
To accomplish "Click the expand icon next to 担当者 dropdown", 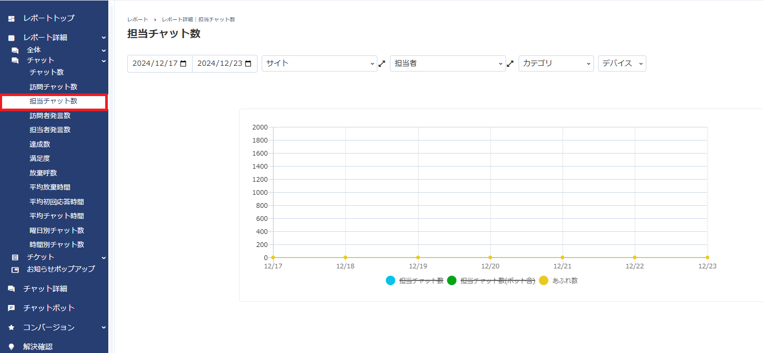I will point(510,64).
